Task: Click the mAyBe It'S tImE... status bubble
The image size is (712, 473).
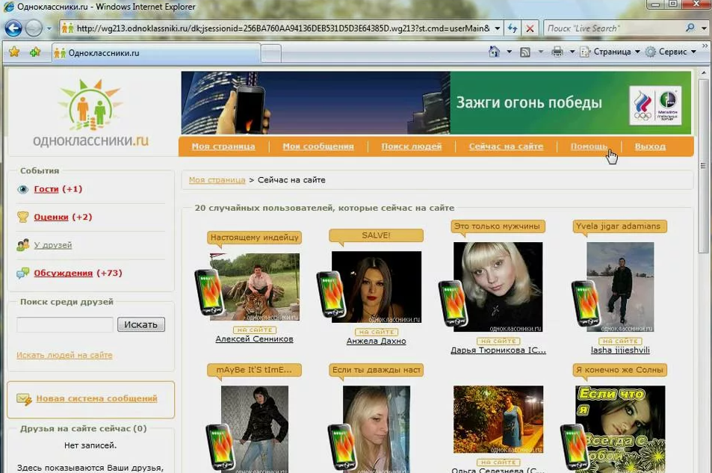Action: coord(254,370)
